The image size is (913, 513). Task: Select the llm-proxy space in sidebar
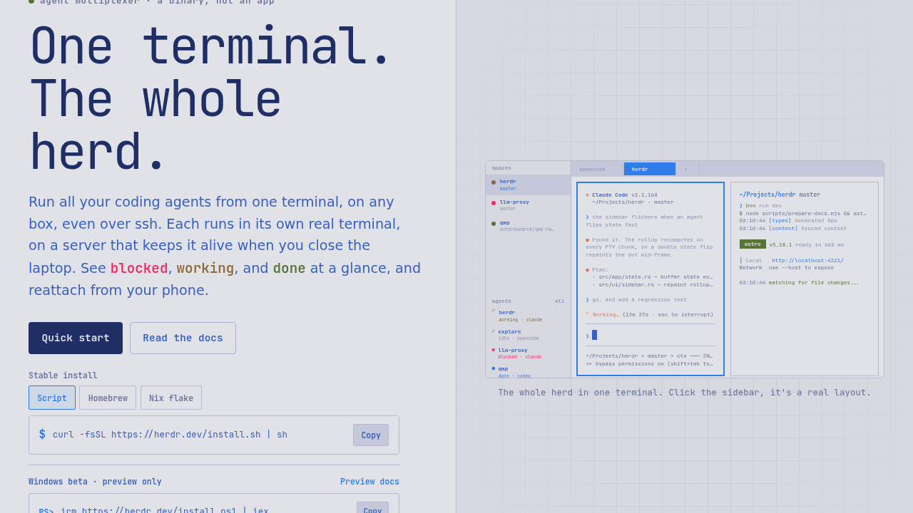coord(528,205)
